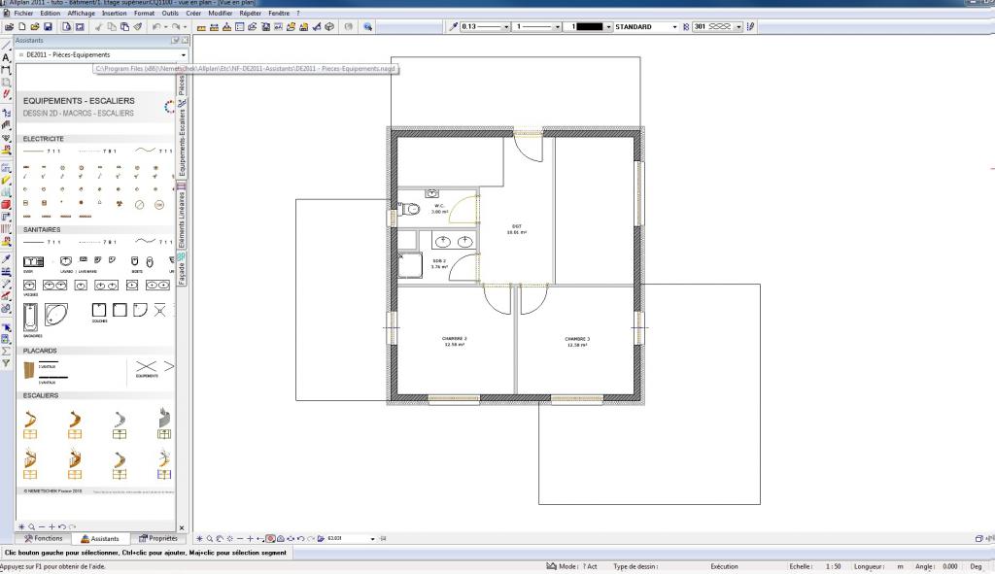Toggle auto-hide pin on Assistants panel
This screenshot has height=574, width=995.
point(175,41)
